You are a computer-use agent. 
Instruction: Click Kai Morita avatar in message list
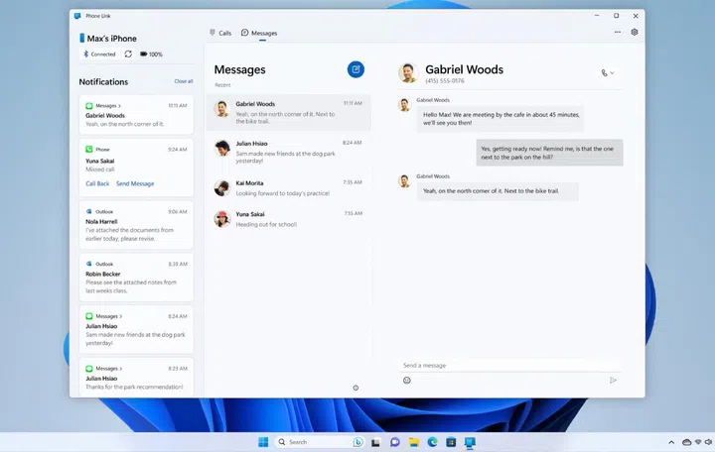pyautogui.click(x=222, y=188)
